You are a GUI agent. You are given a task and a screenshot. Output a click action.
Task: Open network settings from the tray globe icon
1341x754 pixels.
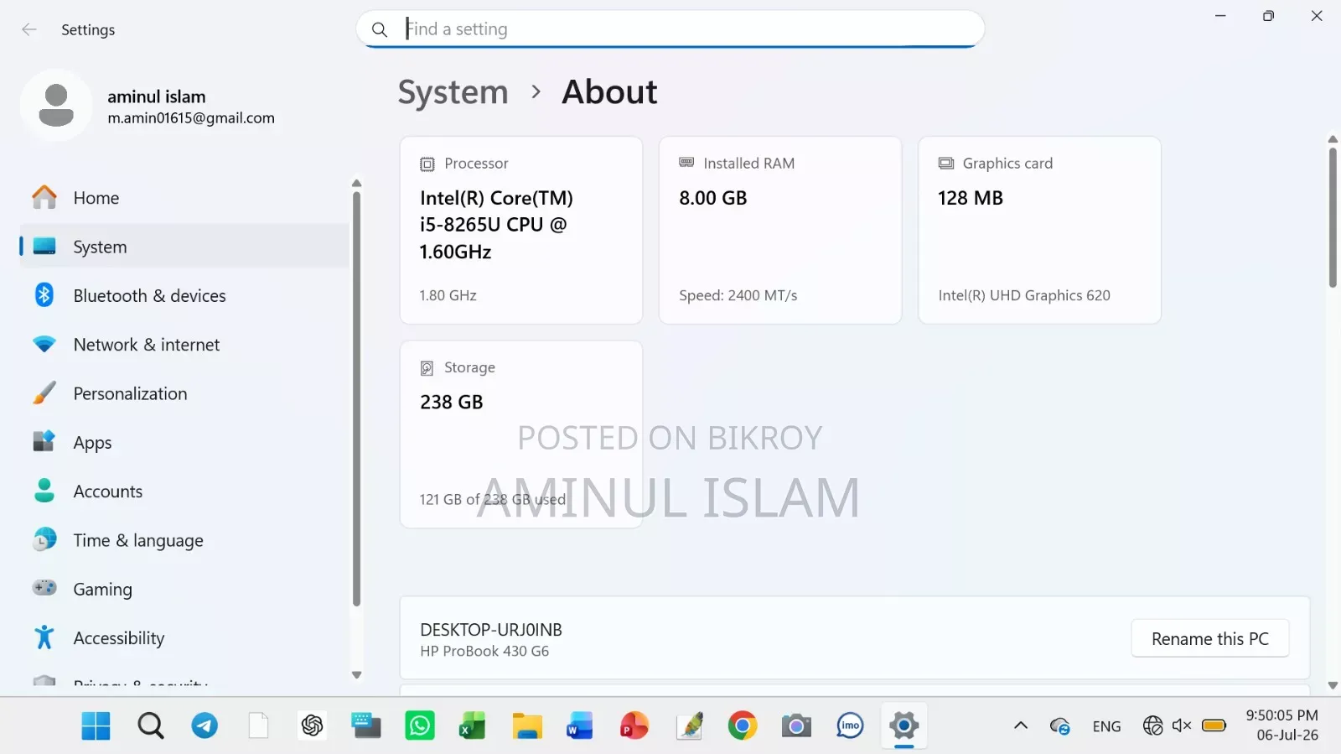pos(1153,725)
